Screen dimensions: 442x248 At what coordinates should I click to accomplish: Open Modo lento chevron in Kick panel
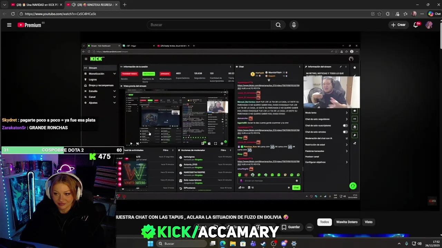[x=347, y=113]
